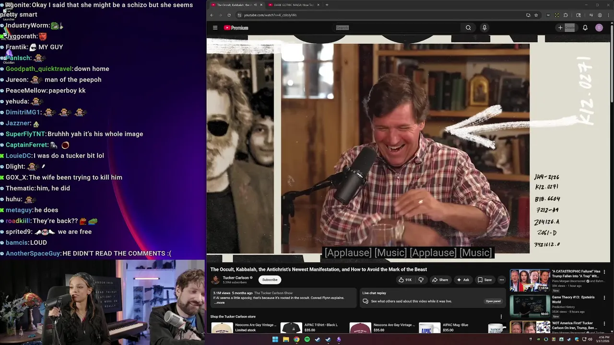Share the Tucker Carlson video
Screen dimensions: 614x345
coord(440,280)
